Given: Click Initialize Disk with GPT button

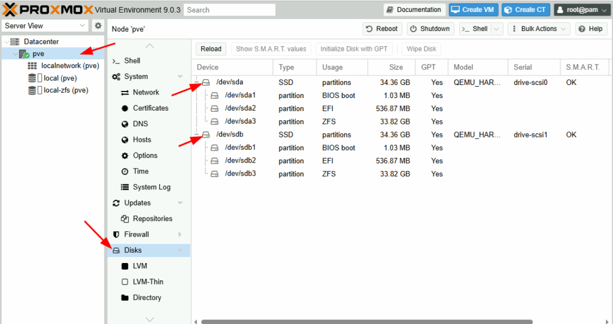Looking at the screenshot, I should click(354, 49).
